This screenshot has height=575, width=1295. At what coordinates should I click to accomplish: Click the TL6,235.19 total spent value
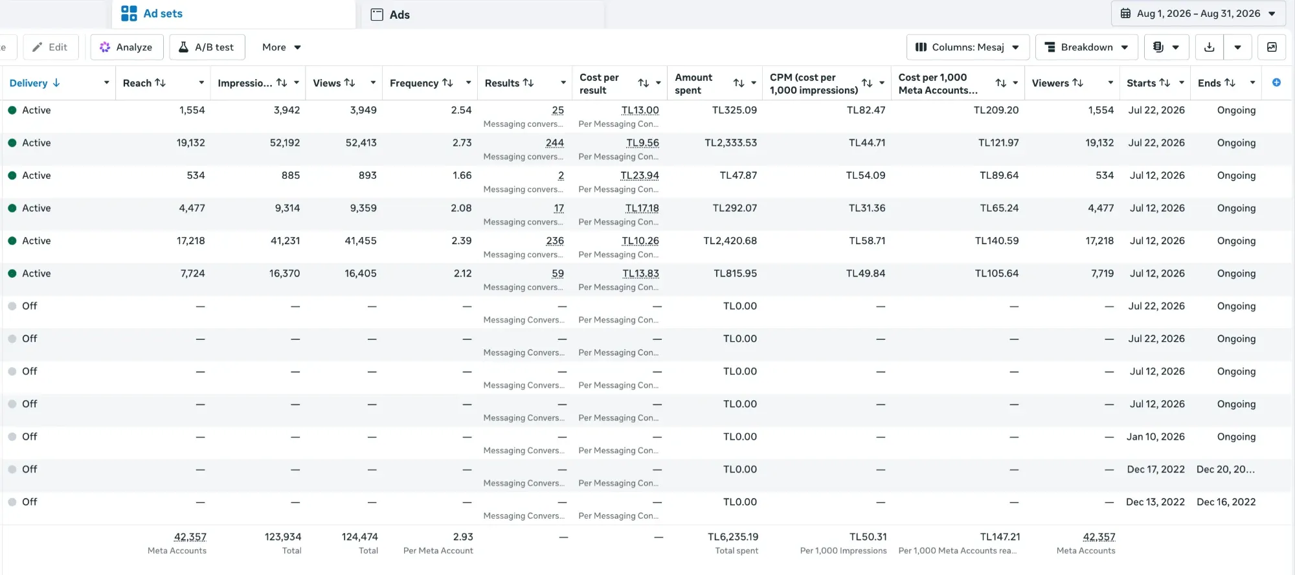(x=733, y=537)
